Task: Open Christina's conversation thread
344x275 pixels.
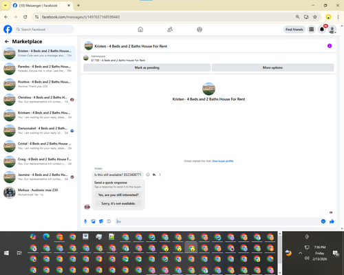Action: pos(39,100)
